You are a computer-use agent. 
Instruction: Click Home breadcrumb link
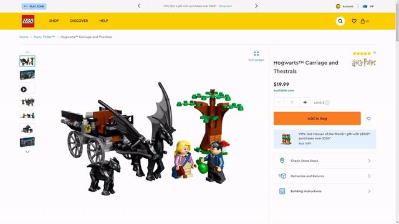(24, 37)
